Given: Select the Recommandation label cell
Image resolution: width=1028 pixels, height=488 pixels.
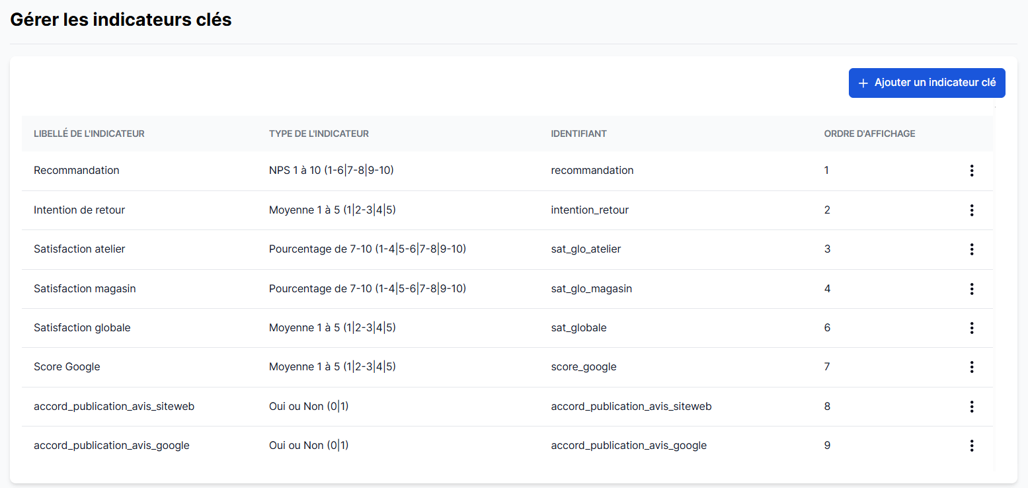Looking at the screenshot, I should coord(77,171).
